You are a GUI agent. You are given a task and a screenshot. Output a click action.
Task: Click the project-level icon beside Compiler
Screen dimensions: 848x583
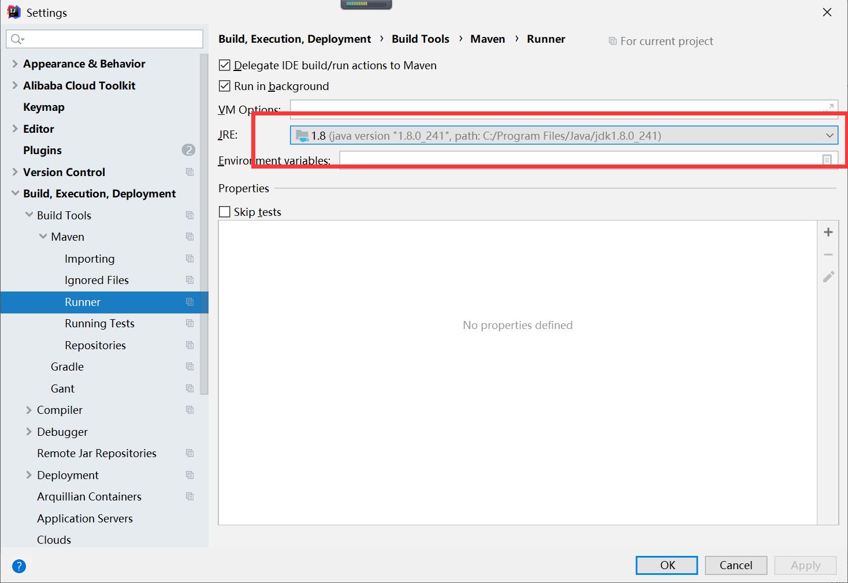(x=189, y=410)
